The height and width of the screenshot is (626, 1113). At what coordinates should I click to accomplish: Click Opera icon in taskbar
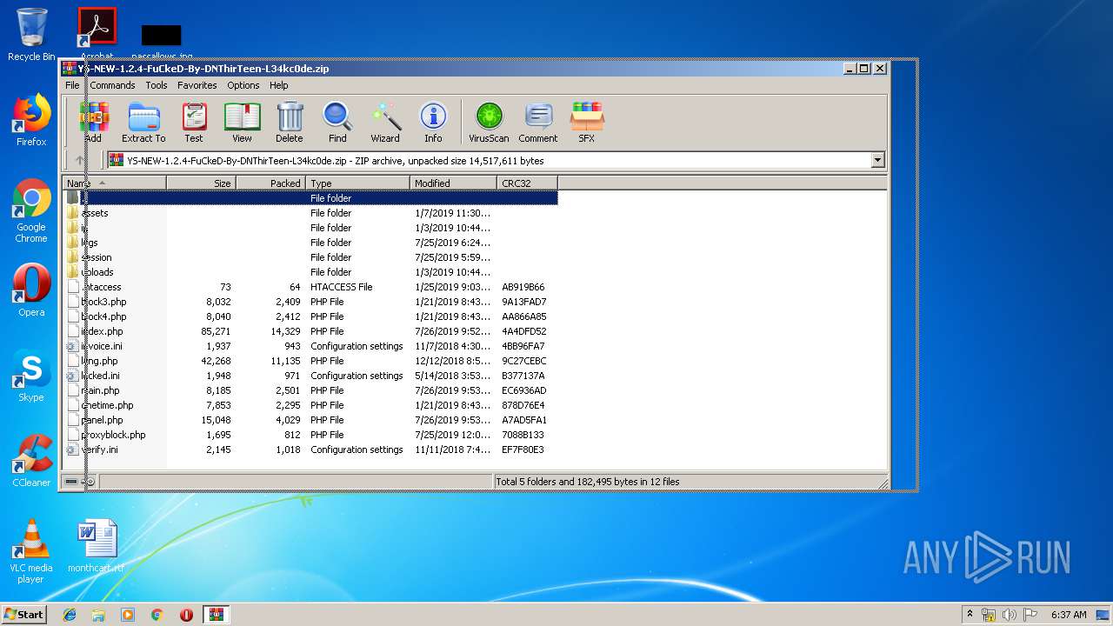point(186,615)
